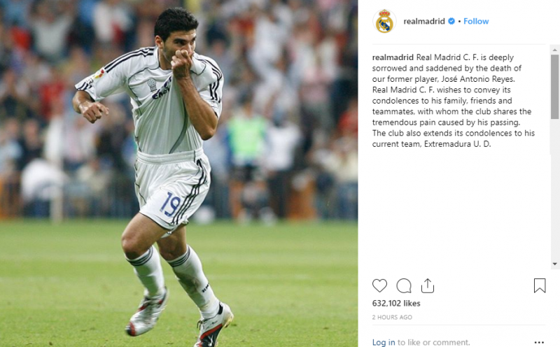
Task: Click the caption scrollbar thumb
Action: pos(554,87)
